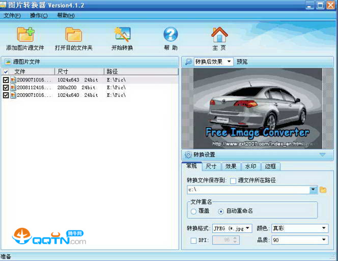The image size is (338, 261).
Task: Enable the 源文件所在路径 checkbox
Action: tap(233, 180)
